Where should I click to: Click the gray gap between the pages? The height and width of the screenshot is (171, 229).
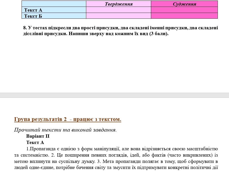[114, 95]
